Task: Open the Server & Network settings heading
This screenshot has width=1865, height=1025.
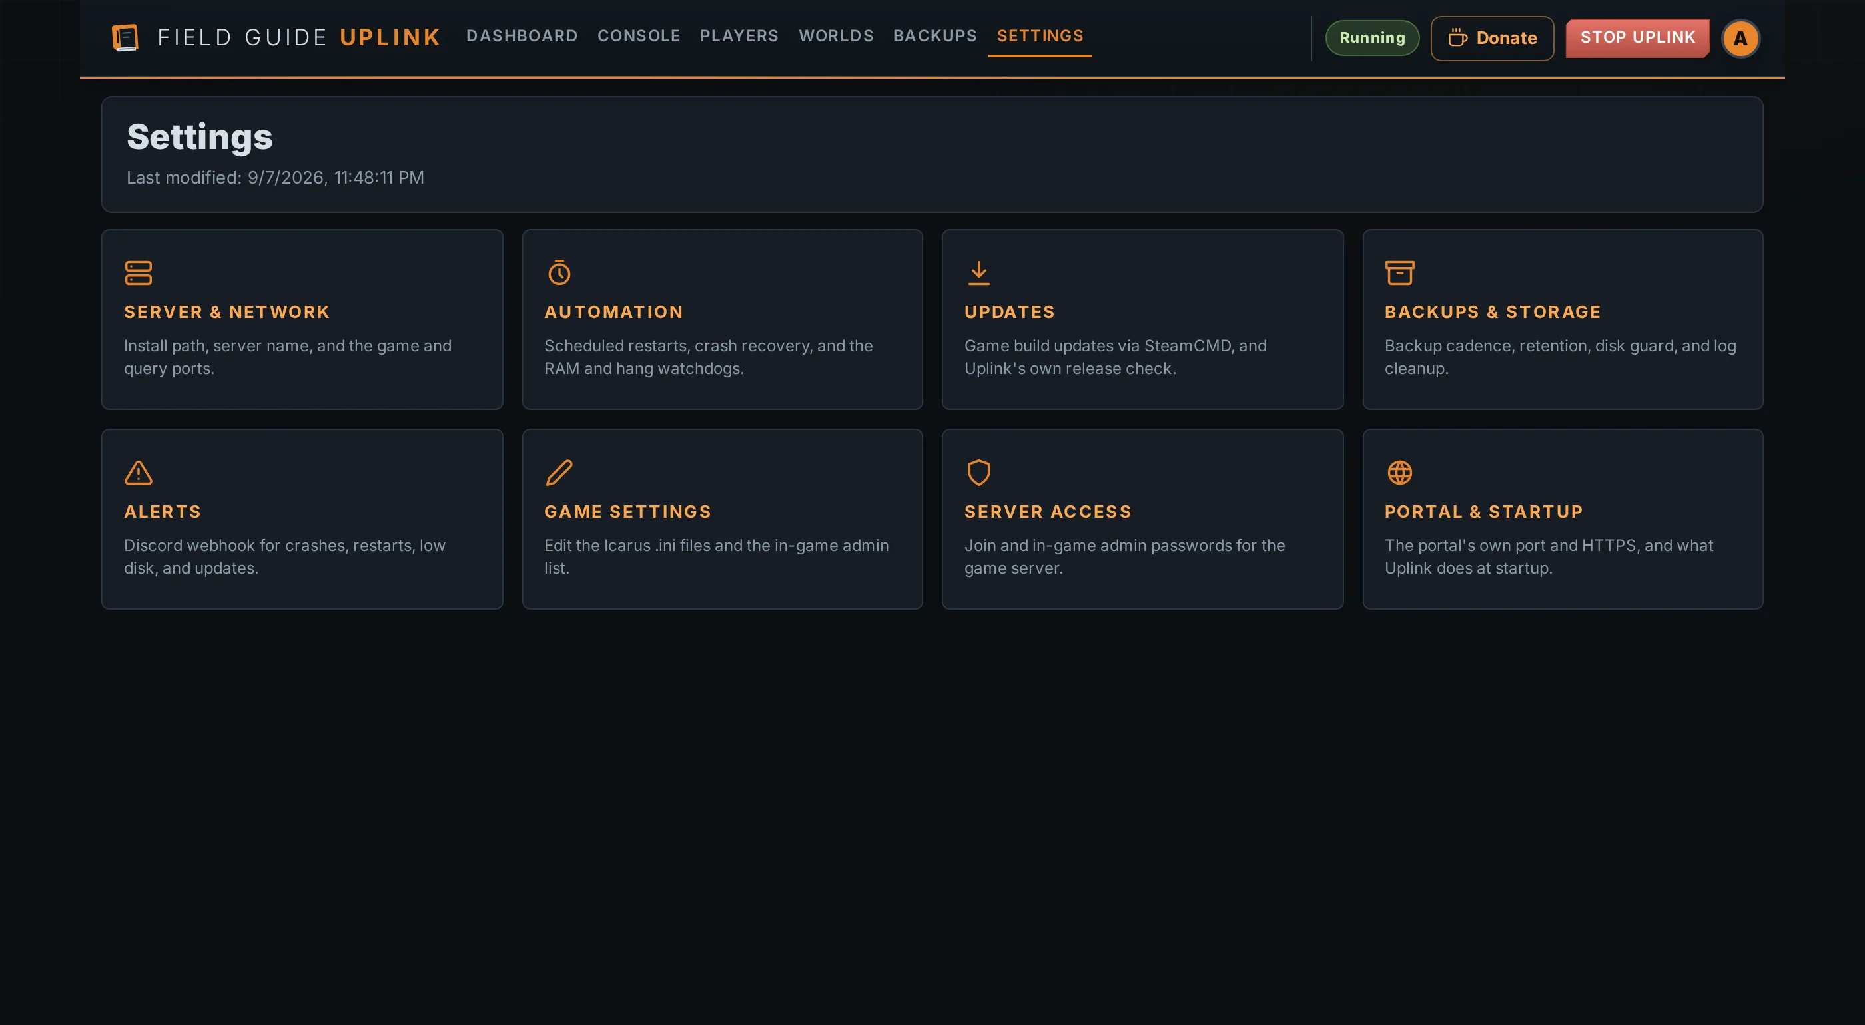Action: [226, 311]
